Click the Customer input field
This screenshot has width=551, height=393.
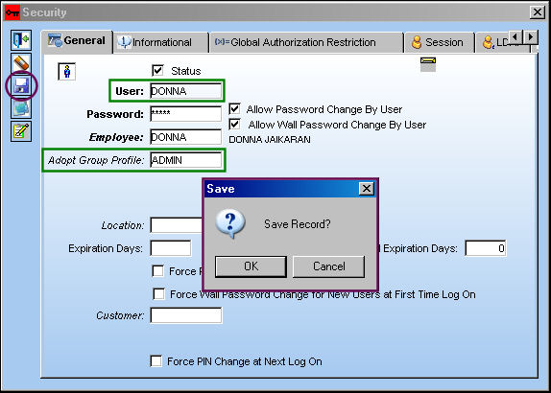click(186, 315)
